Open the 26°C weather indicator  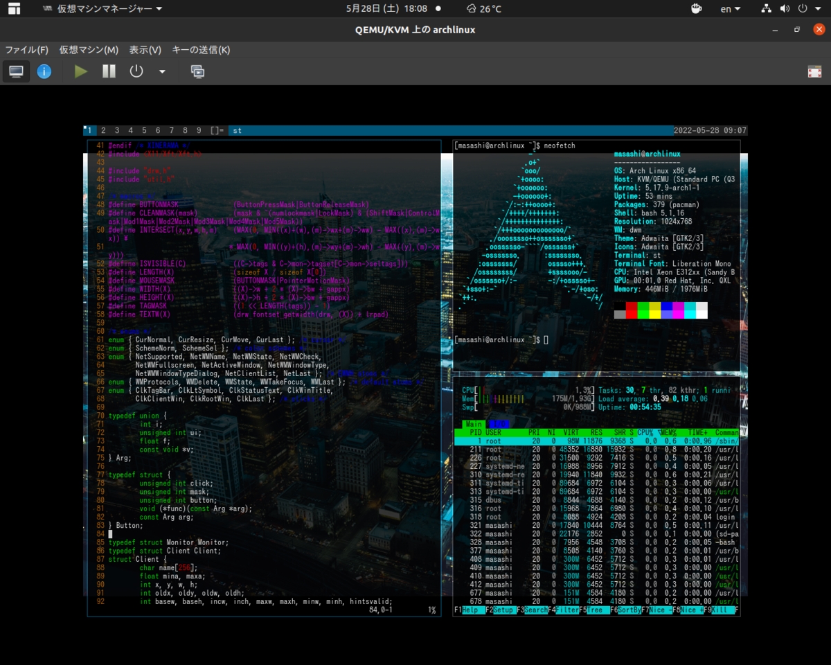click(x=483, y=9)
